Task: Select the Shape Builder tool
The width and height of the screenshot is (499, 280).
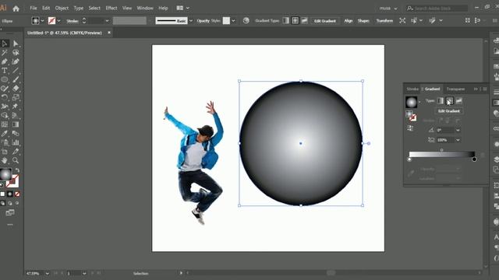Action: [x=5, y=116]
